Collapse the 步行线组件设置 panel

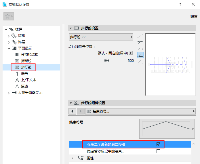pyautogui.click(x=71, y=103)
